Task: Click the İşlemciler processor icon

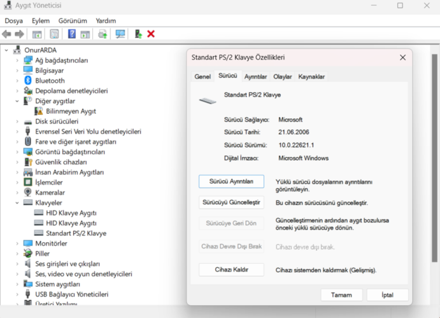Action: pyautogui.click(x=28, y=182)
